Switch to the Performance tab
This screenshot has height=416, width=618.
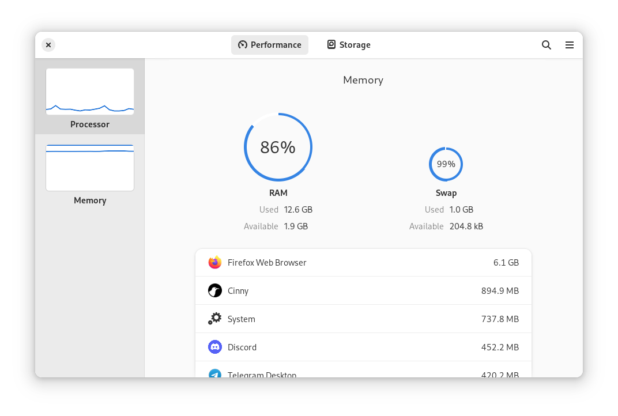pos(270,45)
